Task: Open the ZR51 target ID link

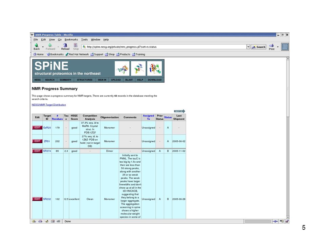Action: click(x=47, y=141)
